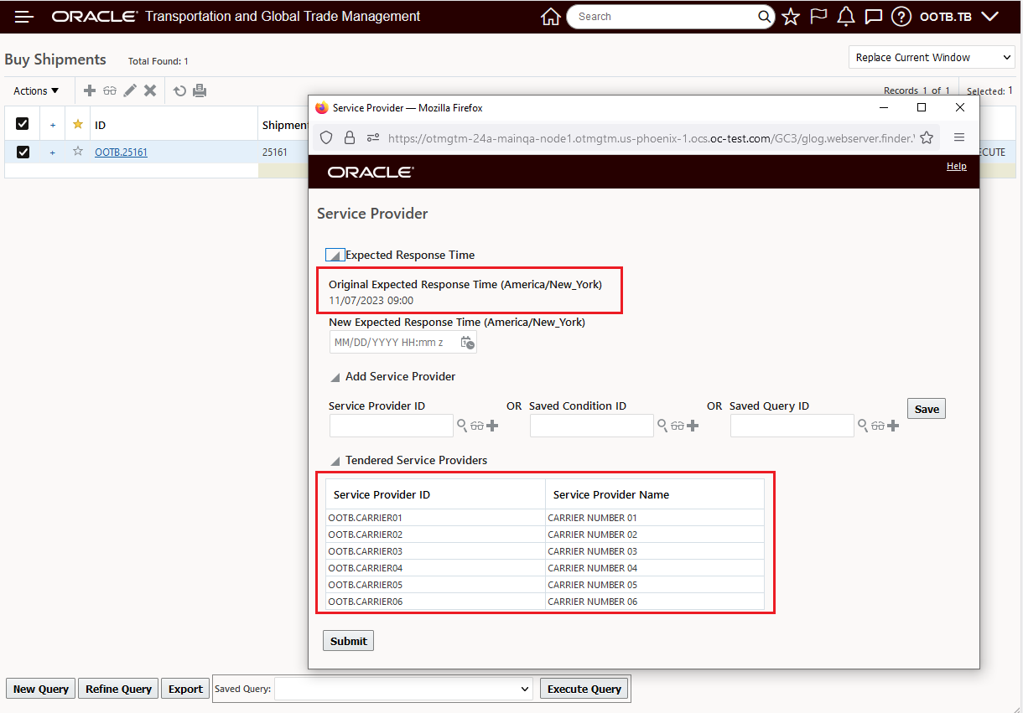1023x713 pixels.
Task: Collapse Tendered Service Providers section
Action: tap(335, 461)
